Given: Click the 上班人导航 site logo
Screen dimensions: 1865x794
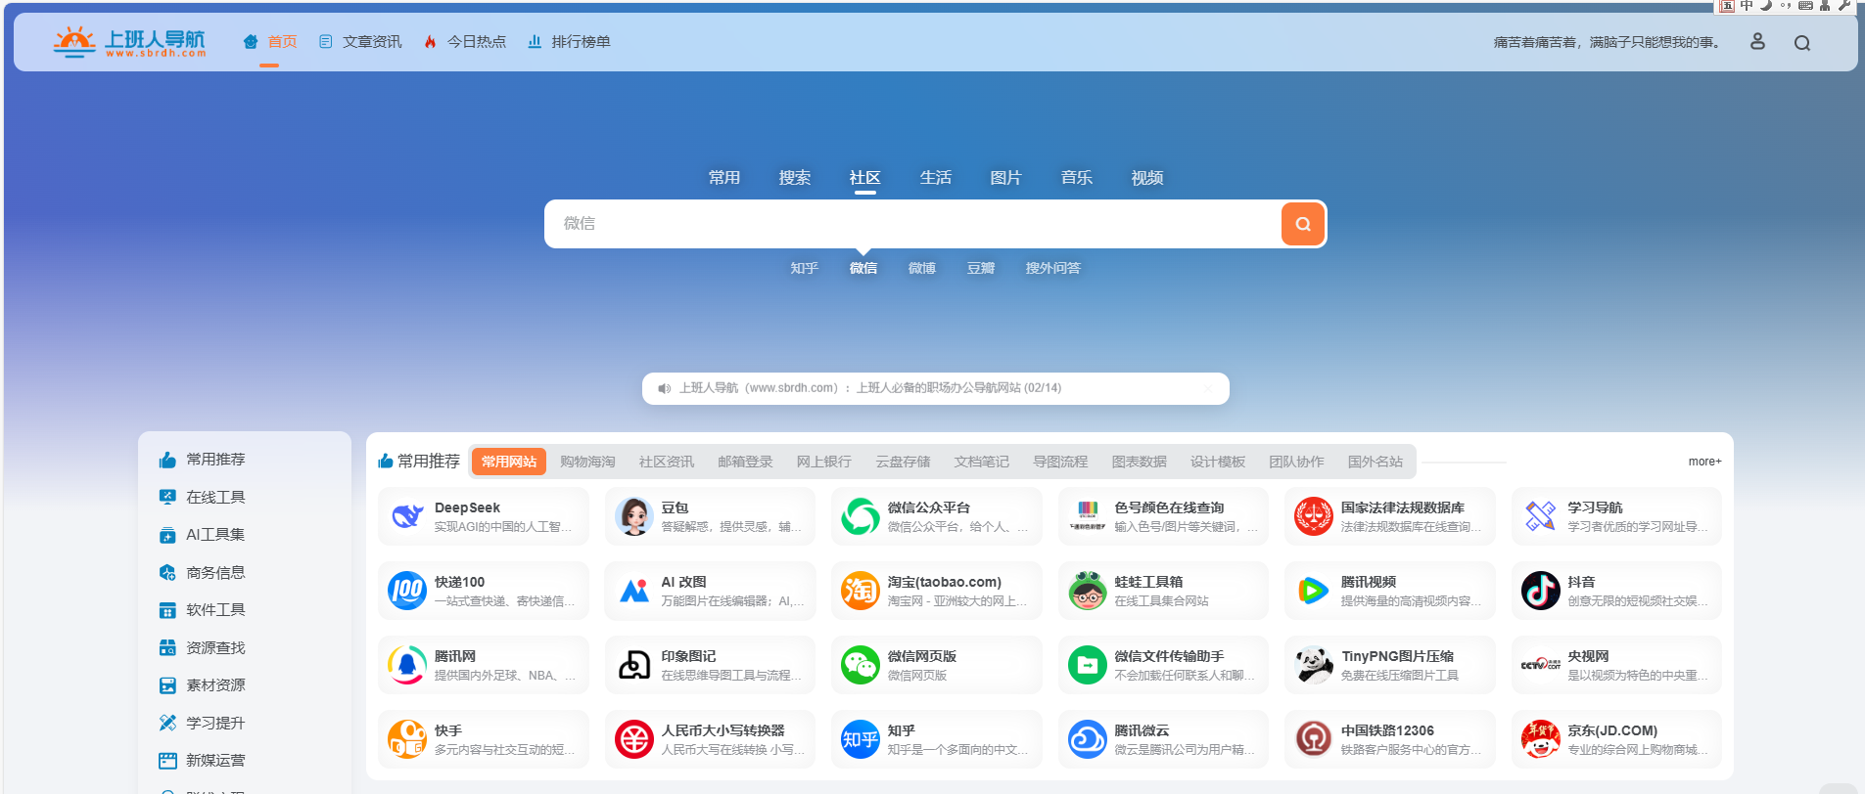Looking at the screenshot, I should 129,42.
